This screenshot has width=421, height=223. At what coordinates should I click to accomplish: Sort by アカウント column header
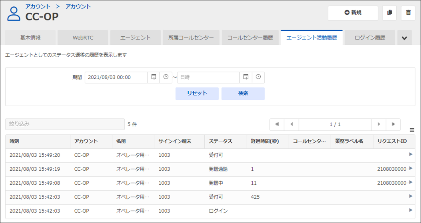click(x=91, y=141)
